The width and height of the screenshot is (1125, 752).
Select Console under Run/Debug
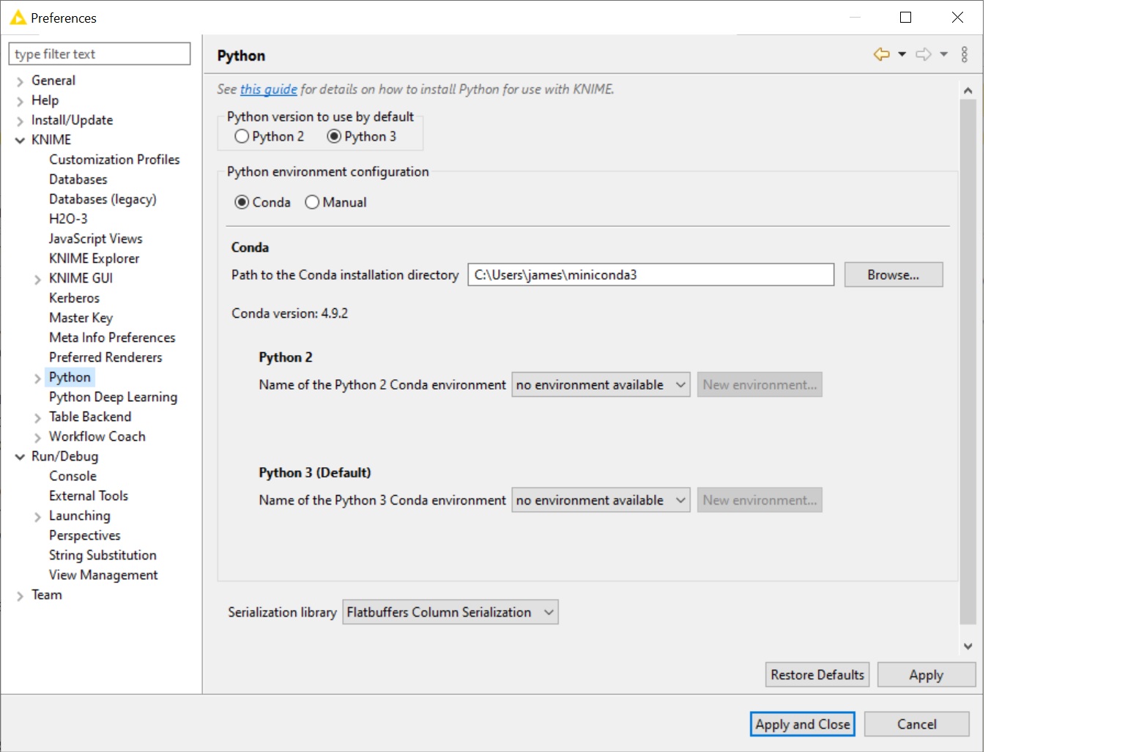(73, 476)
